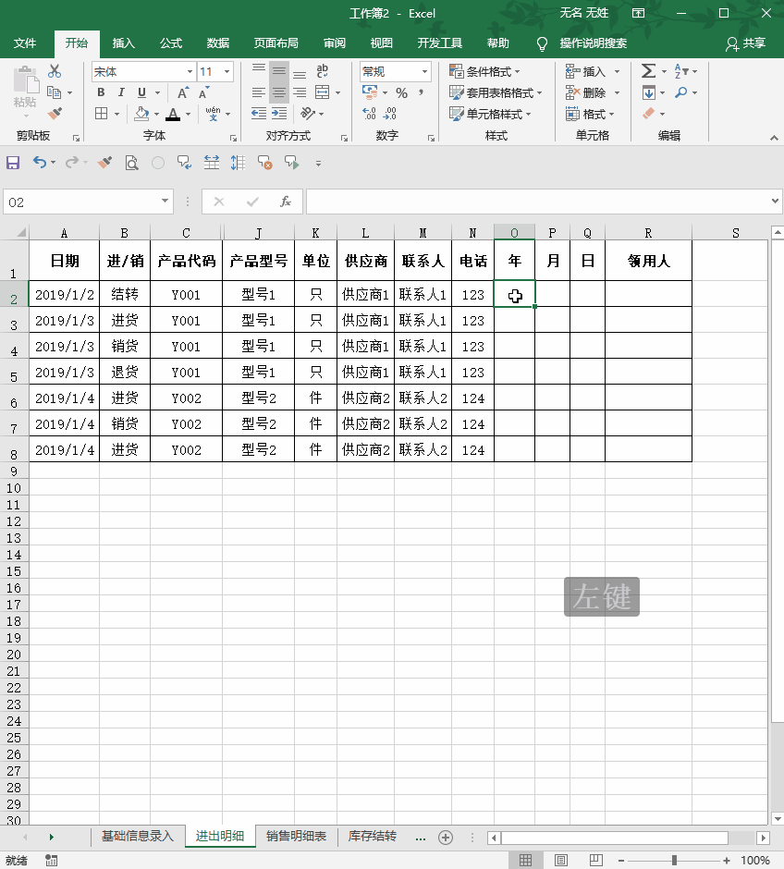Click the decrease indent icon
This screenshot has width=784, height=869.
[259, 114]
